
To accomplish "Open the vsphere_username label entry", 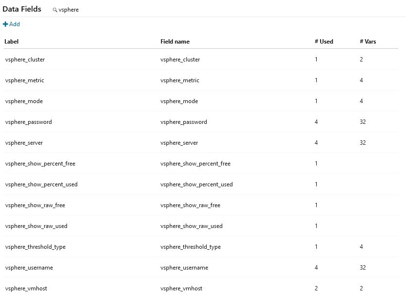I will tap(29, 268).
